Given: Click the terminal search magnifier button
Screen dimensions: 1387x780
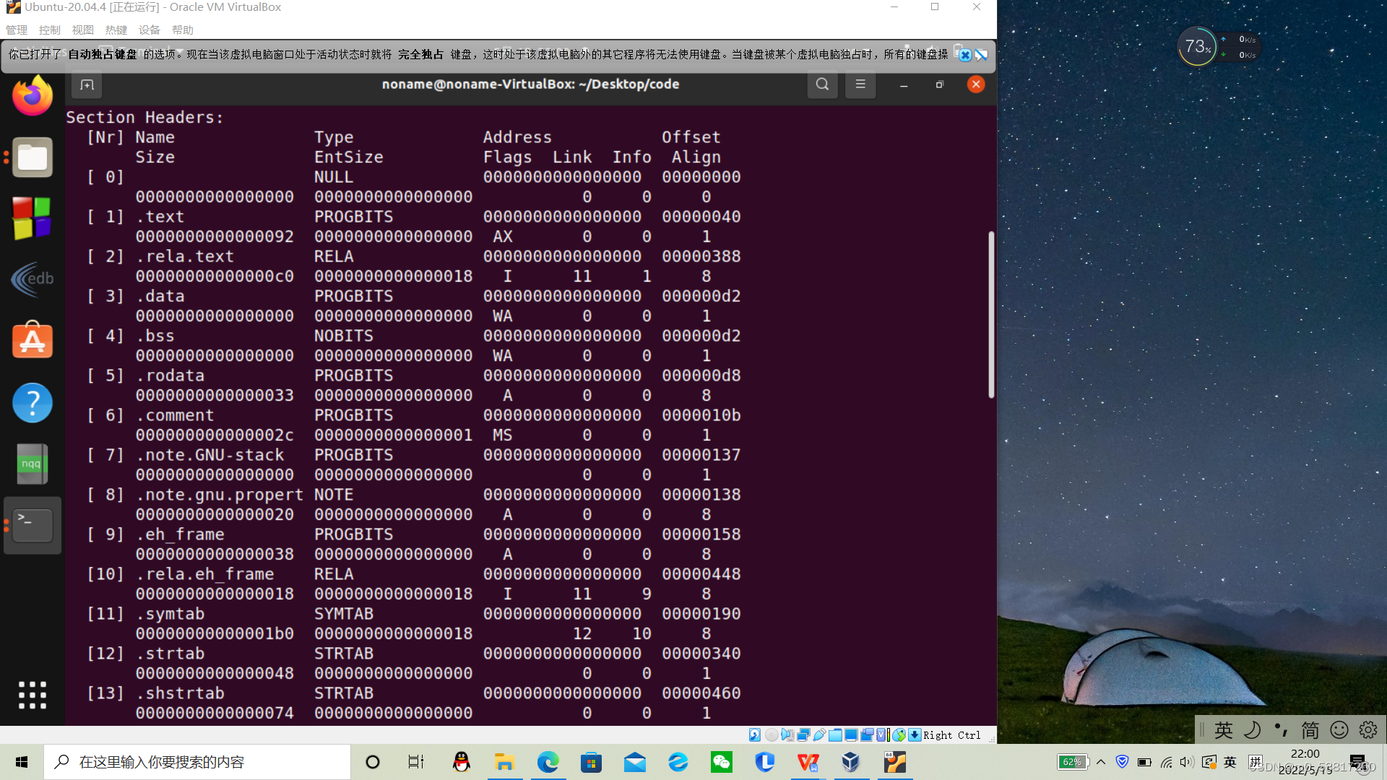Looking at the screenshot, I should tap(822, 84).
